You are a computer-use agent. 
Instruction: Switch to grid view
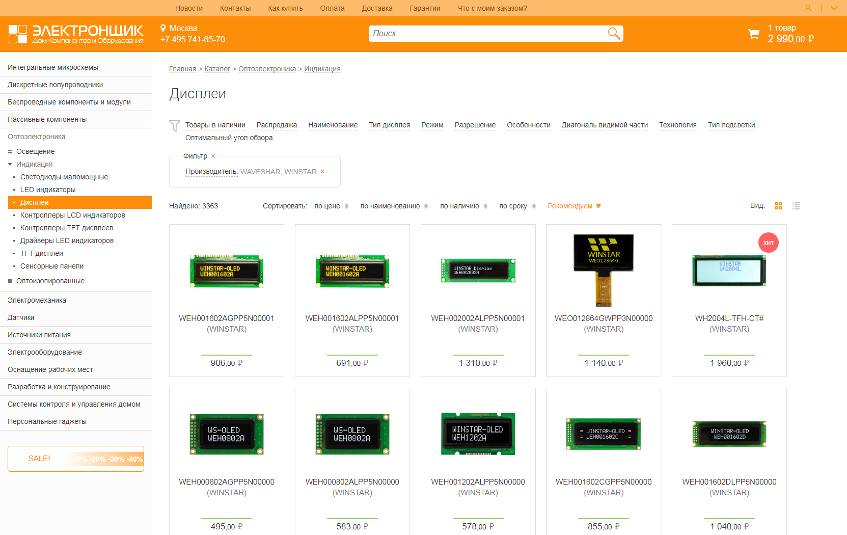pos(779,206)
